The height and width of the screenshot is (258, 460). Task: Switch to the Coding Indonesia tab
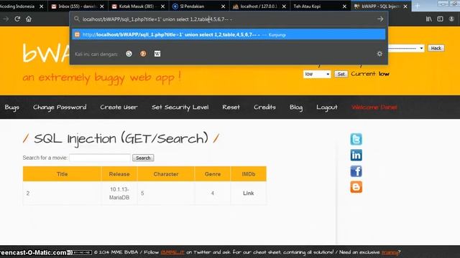[x=20, y=6]
